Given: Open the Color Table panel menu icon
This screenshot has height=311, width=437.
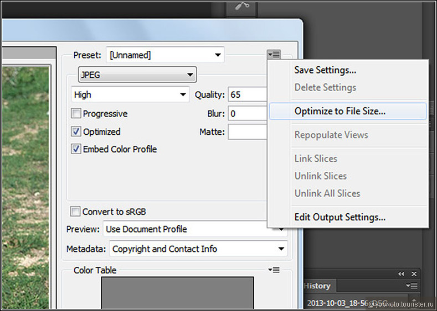Looking at the screenshot, I should coord(274,270).
